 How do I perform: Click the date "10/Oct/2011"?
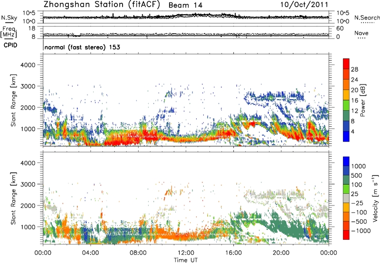[x=304, y=5]
